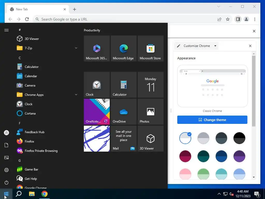Open Calendar in the app list

(47, 76)
